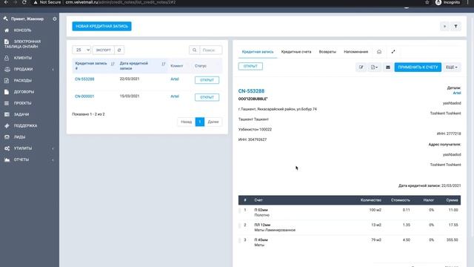Click the edit pencil icon for the credit note

[361, 67]
